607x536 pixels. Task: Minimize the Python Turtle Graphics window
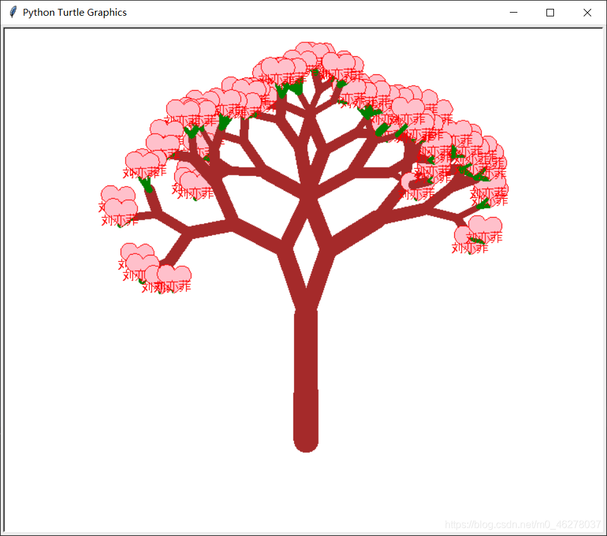(x=514, y=13)
